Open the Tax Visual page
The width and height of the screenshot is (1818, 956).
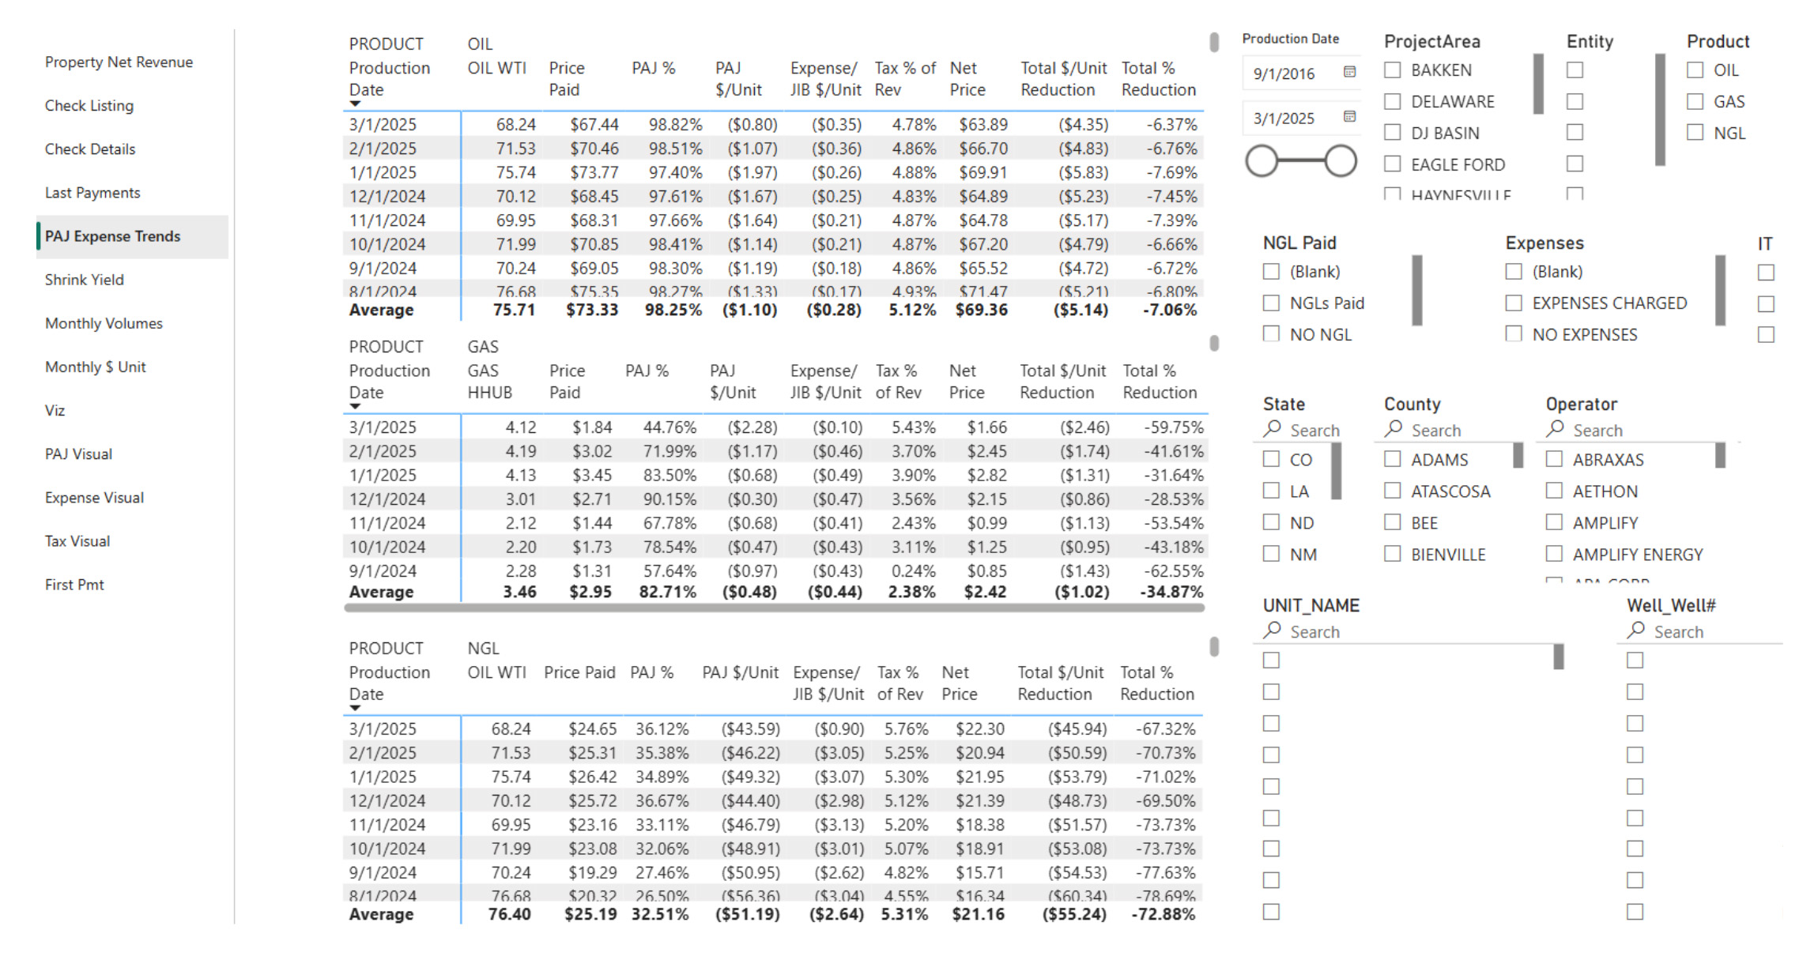77,541
